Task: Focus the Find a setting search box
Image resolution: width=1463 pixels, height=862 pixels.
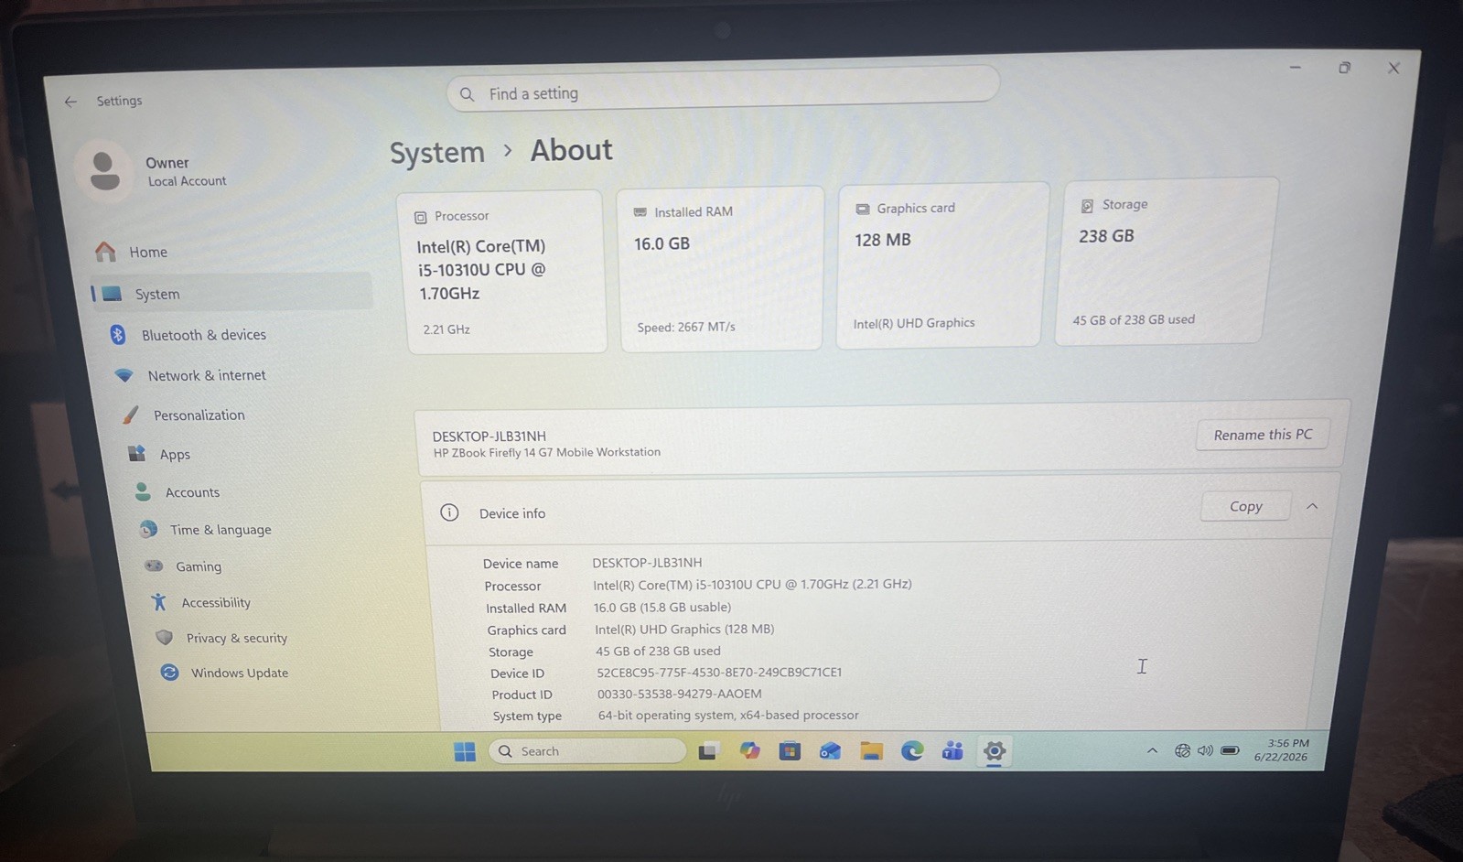Action: coord(723,92)
